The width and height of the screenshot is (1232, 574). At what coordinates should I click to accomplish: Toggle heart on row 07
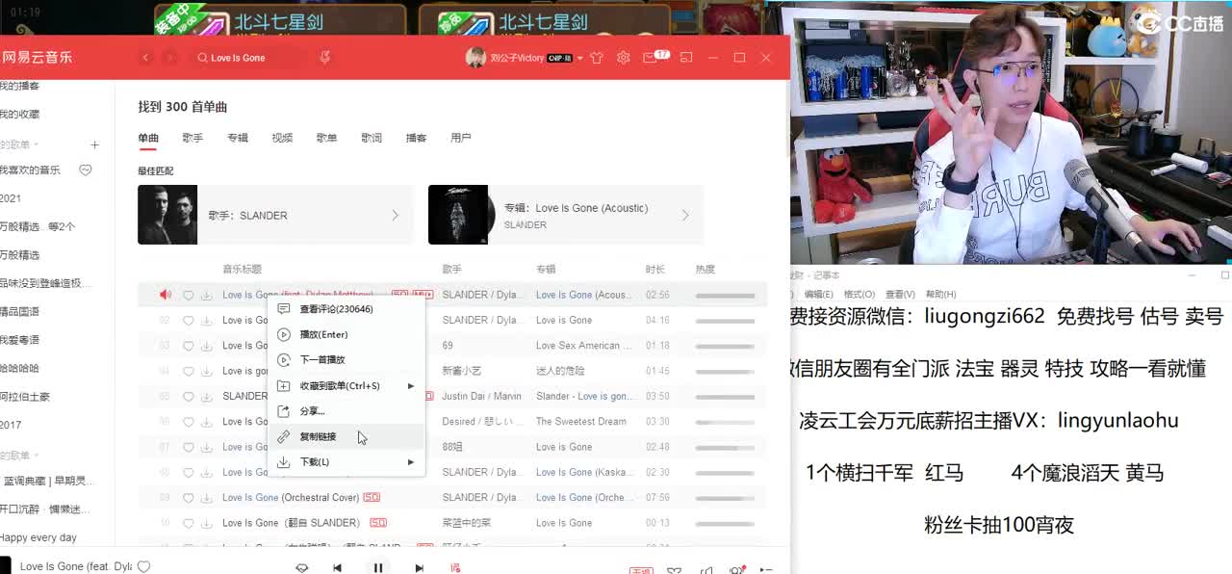click(x=189, y=447)
